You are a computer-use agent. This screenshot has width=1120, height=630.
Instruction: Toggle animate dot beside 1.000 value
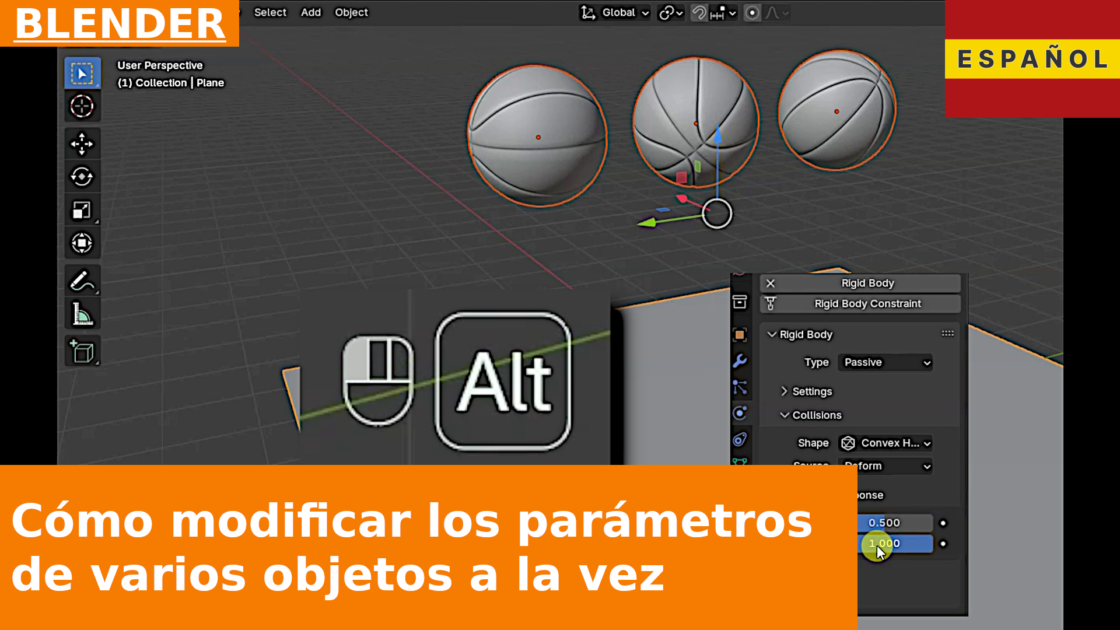(943, 544)
